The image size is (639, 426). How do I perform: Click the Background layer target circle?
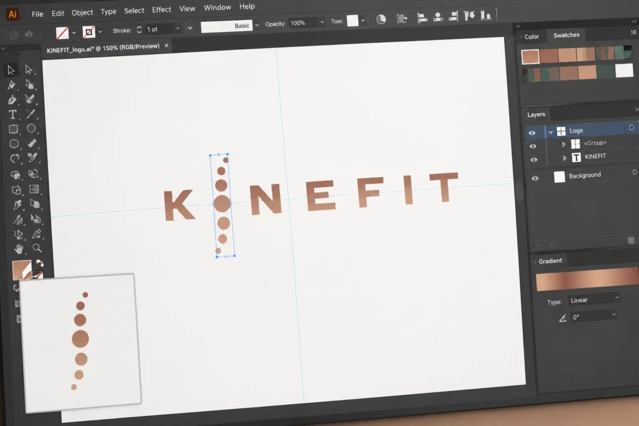pyautogui.click(x=635, y=172)
